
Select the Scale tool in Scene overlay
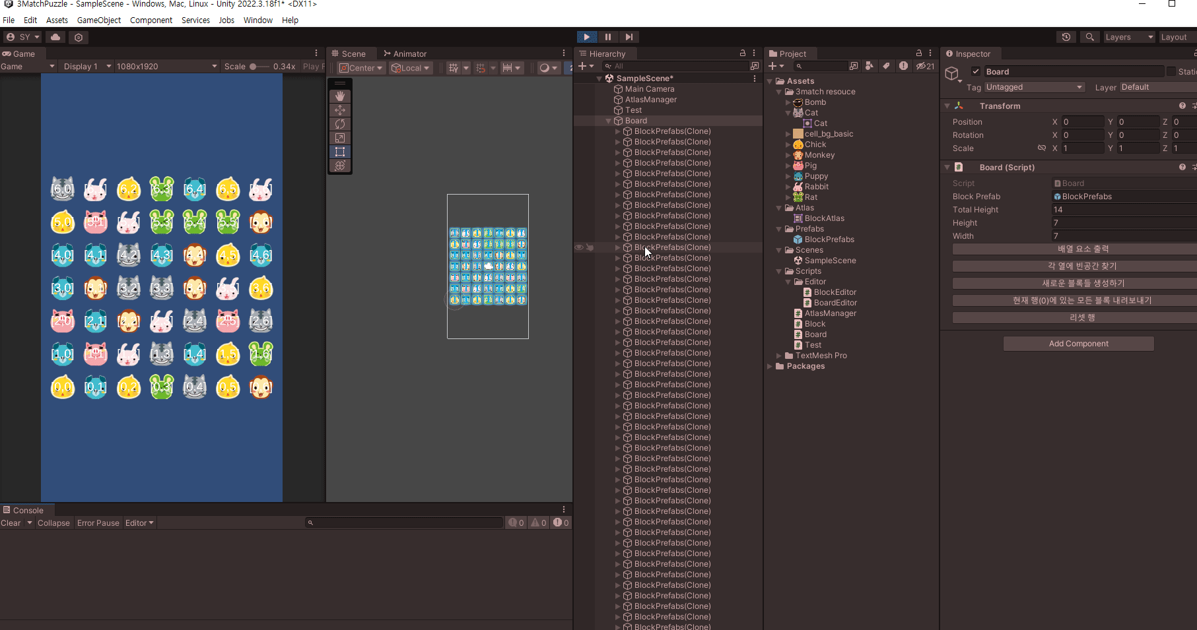coord(340,138)
